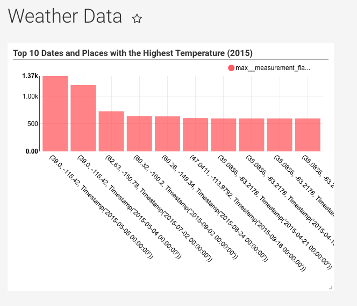Click the bar for 2015-09-16
This screenshot has width=357, height=306.
[x=195, y=134]
